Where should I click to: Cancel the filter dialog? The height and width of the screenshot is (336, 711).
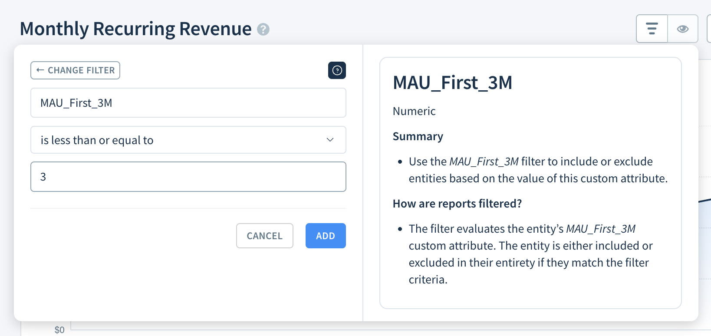tap(265, 236)
